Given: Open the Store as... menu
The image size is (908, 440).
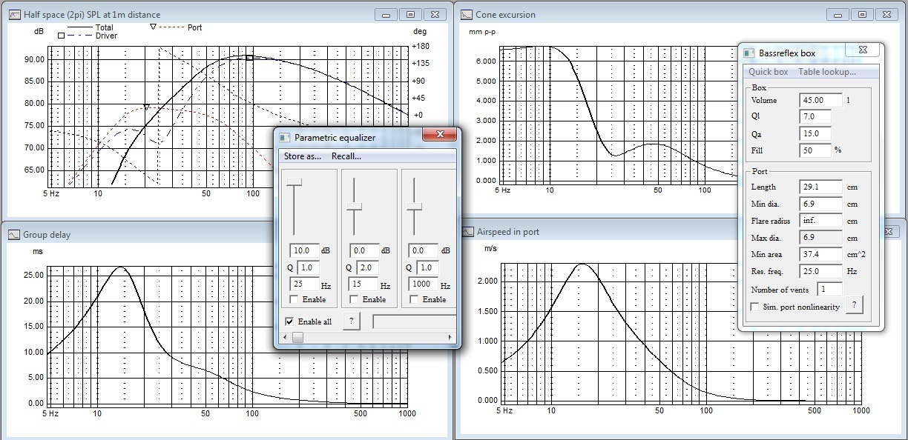Looking at the screenshot, I should tap(303, 156).
